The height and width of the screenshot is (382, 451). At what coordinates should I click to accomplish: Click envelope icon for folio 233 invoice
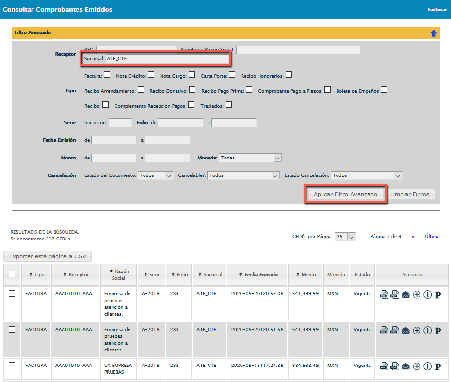406,331
